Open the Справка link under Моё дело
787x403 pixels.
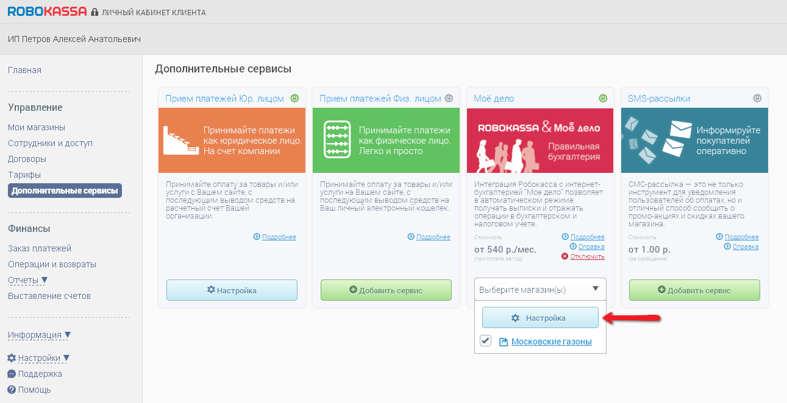591,247
